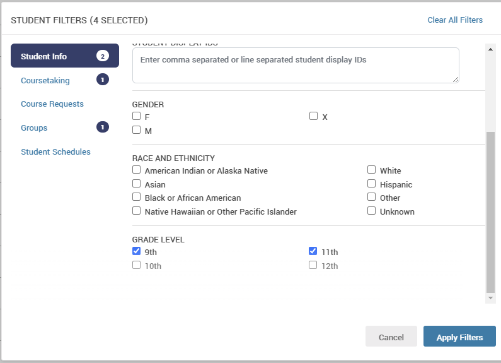Click the scrollbar up arrow
The width and height of the screenshot is (501, 363).
coord(490,48)
